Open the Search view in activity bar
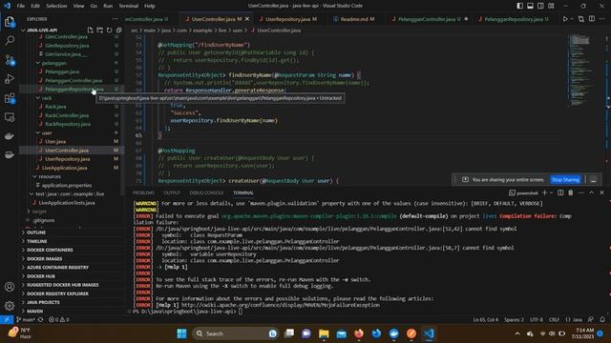The image size is (611, 343). click(10, 40)
